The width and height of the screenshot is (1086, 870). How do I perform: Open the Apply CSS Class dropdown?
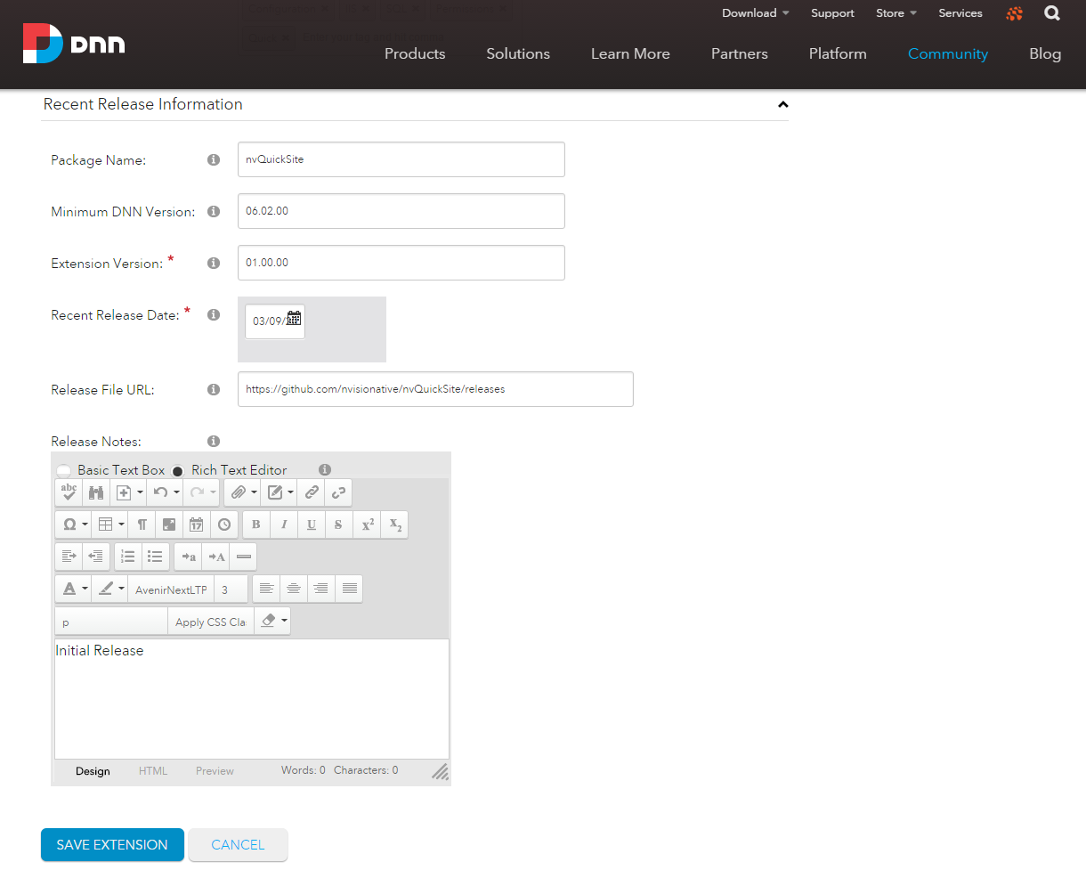210,622
